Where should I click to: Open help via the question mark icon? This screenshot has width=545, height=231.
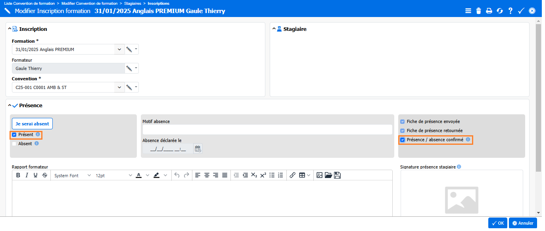[510, 11]
